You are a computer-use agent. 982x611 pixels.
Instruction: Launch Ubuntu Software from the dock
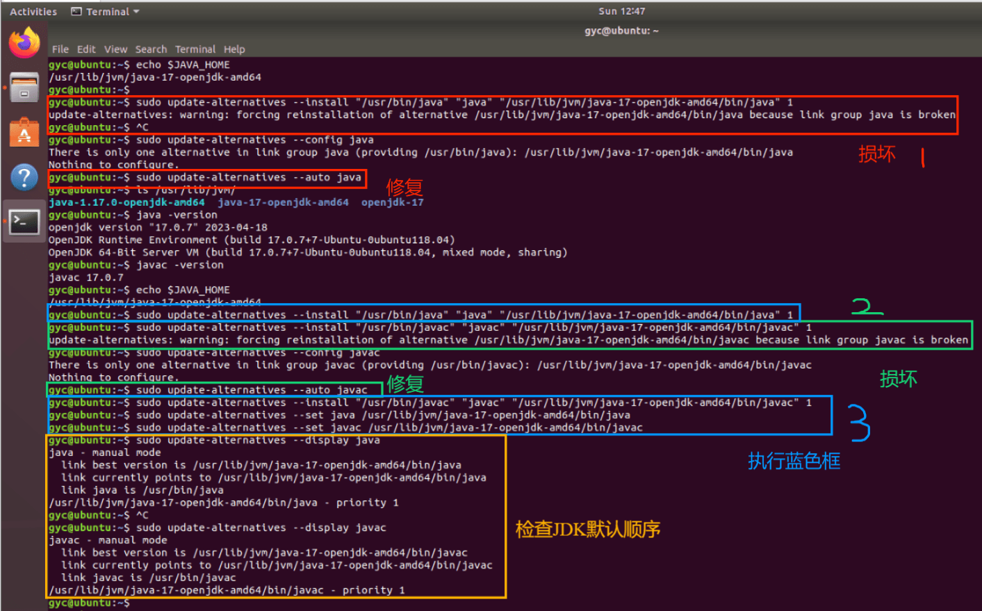tap(23, 131)
